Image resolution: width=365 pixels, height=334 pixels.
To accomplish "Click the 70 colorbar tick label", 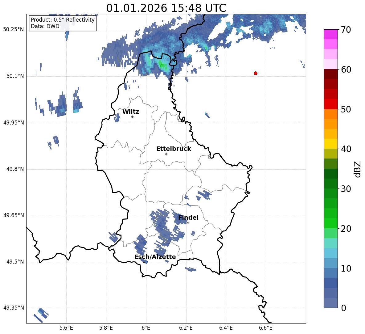I will tap(346, 30).
